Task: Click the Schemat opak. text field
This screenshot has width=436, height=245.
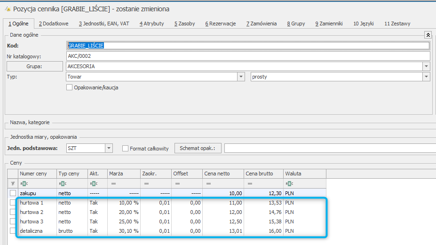Action: [x=330, y=148]
